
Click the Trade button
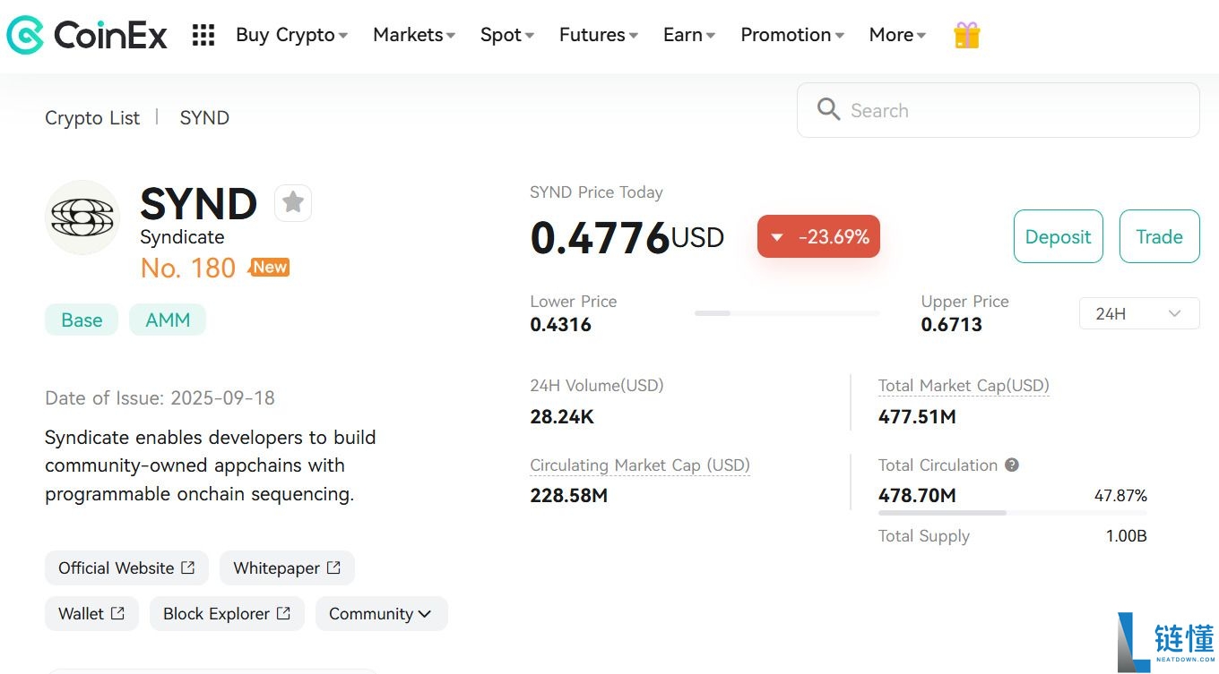[1159, 236]
